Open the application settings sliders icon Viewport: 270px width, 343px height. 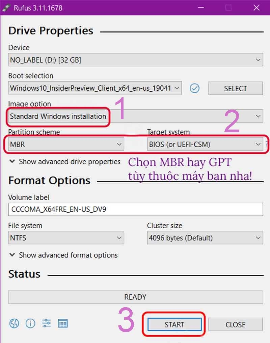(x=47, y=323)
